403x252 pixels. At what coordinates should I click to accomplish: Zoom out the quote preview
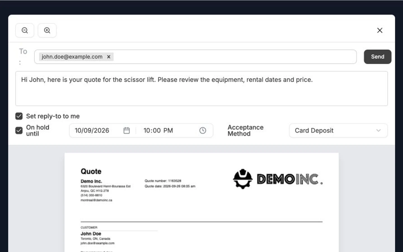[25, 30]
